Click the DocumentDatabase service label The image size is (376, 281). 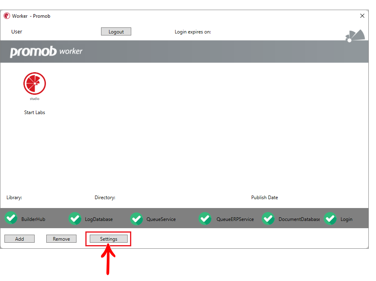(299, 219)
